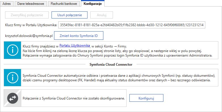The image size is (222, 112).
Task: Remove the connection with Usuń połączenie
Action: tap(70, 15)
